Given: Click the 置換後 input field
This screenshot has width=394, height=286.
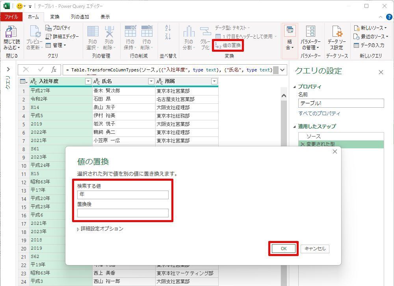Looking at the screenshot, I should point(123,213).
